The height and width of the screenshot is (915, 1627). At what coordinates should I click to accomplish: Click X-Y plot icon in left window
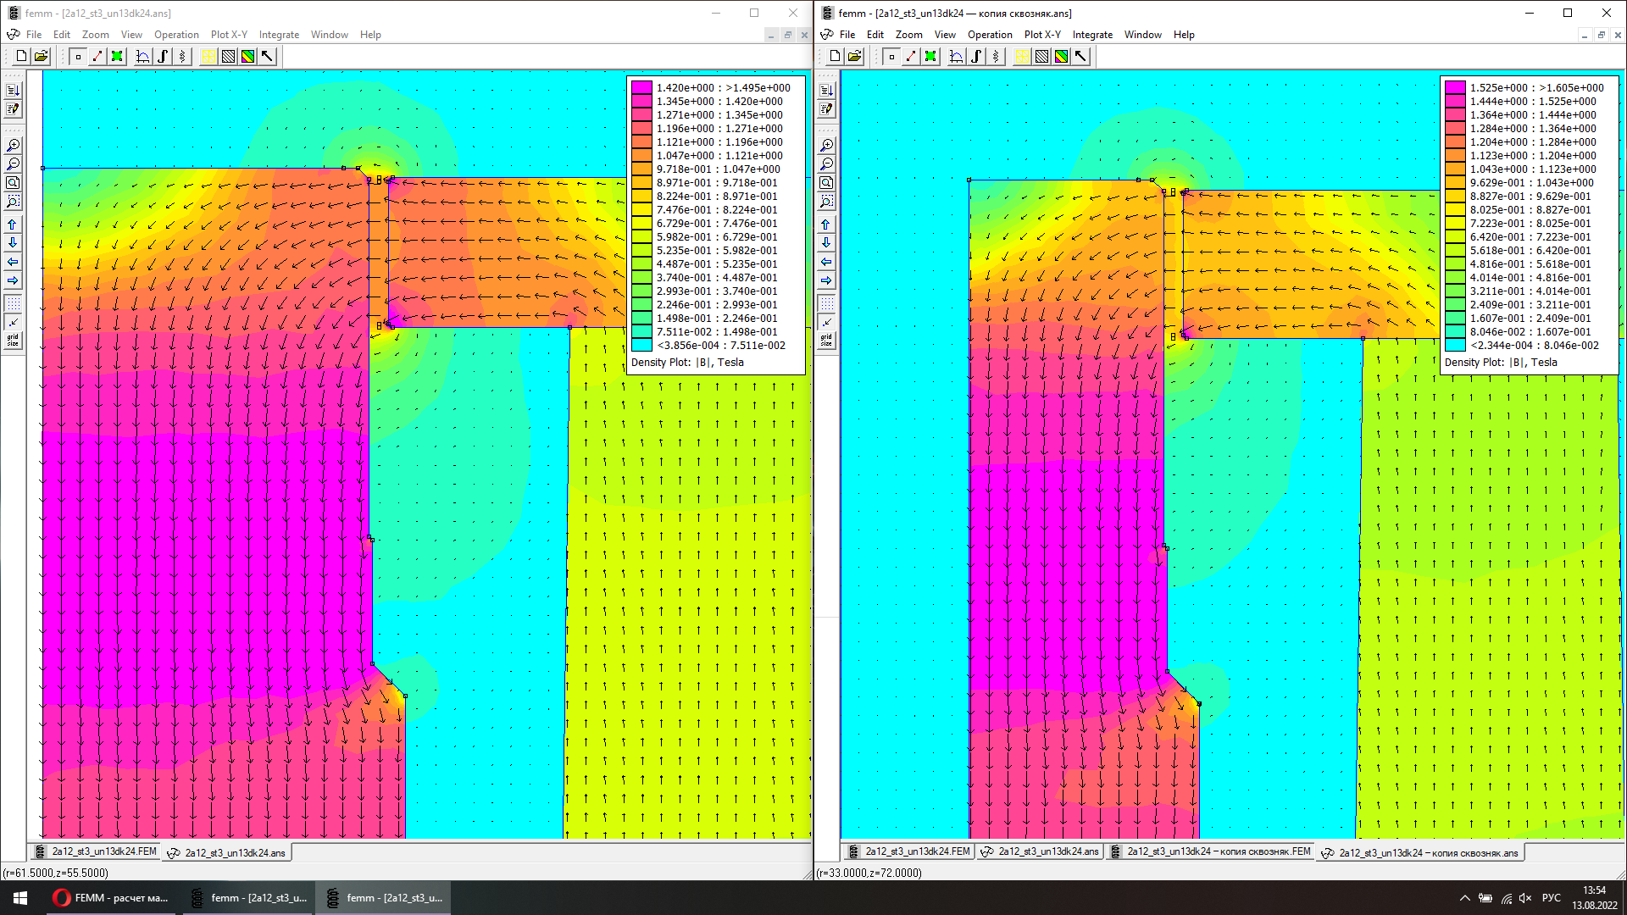click(x=143, y=57)
